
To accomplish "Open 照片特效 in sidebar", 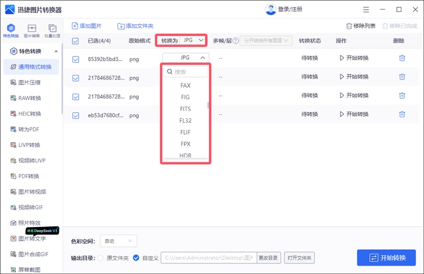I will 25,223.
